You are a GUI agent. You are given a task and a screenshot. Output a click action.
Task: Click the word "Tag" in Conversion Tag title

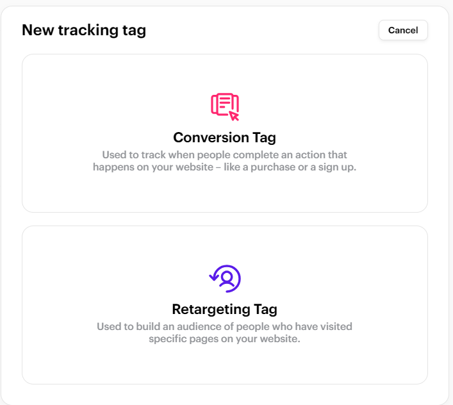tap(265, 138)
